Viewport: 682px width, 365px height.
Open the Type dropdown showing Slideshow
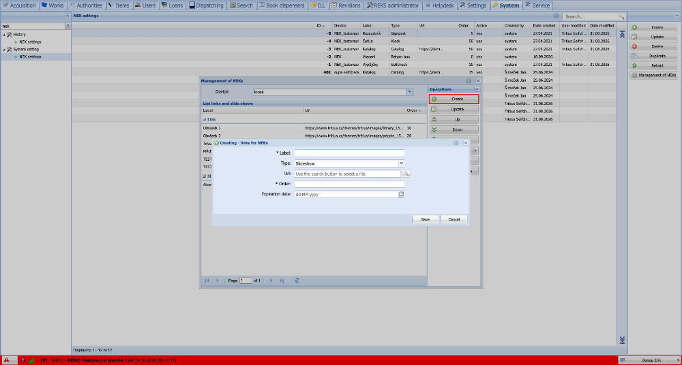[x=401, y=163]
